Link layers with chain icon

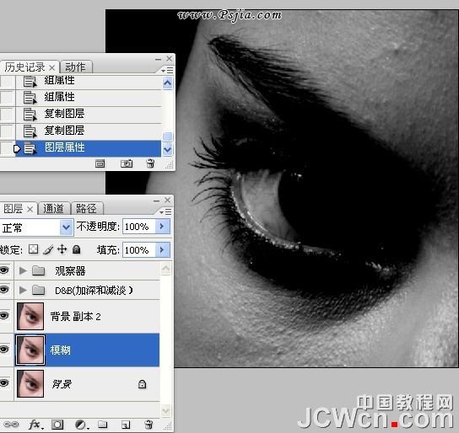pos(11,425)
